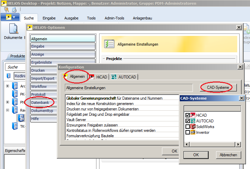
Task: Select Allgemein in HELiOS-Optionen sidebar
Action: click(63, 39)
